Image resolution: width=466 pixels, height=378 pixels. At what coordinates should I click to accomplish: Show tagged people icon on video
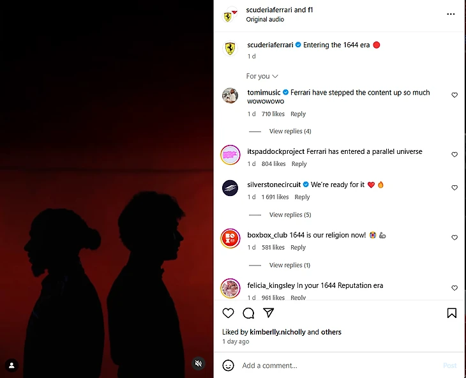(12, 365)
